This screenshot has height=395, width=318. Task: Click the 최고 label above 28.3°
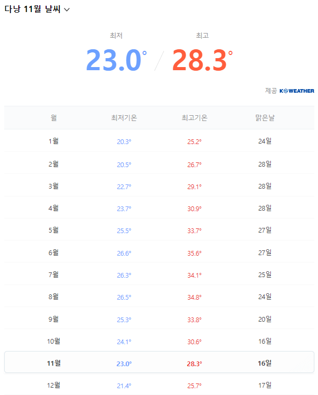[x=202, y=36]
